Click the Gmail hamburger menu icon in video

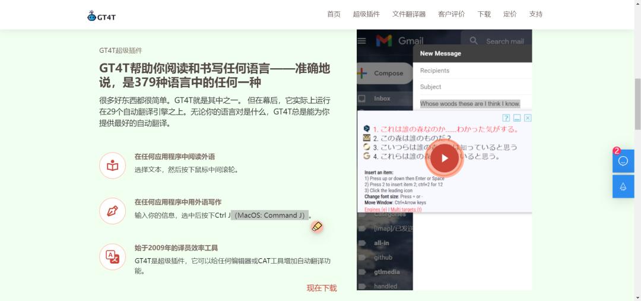[361, 40]
